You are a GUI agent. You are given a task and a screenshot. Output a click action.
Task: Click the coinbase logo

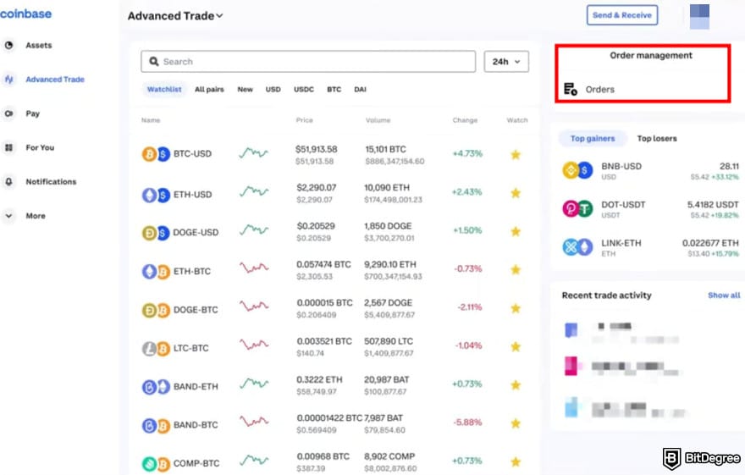[25, 14]
